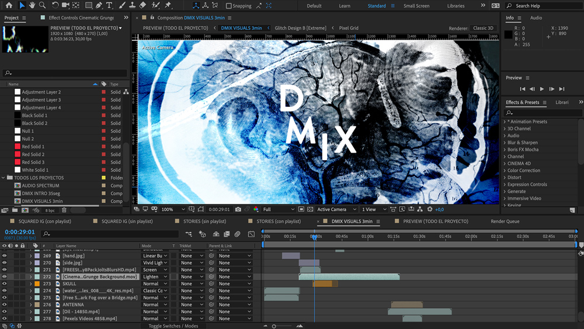Open blend mode dropdown for SKULL layer
This screenshot has width=584, height=329.
point(155,283)
